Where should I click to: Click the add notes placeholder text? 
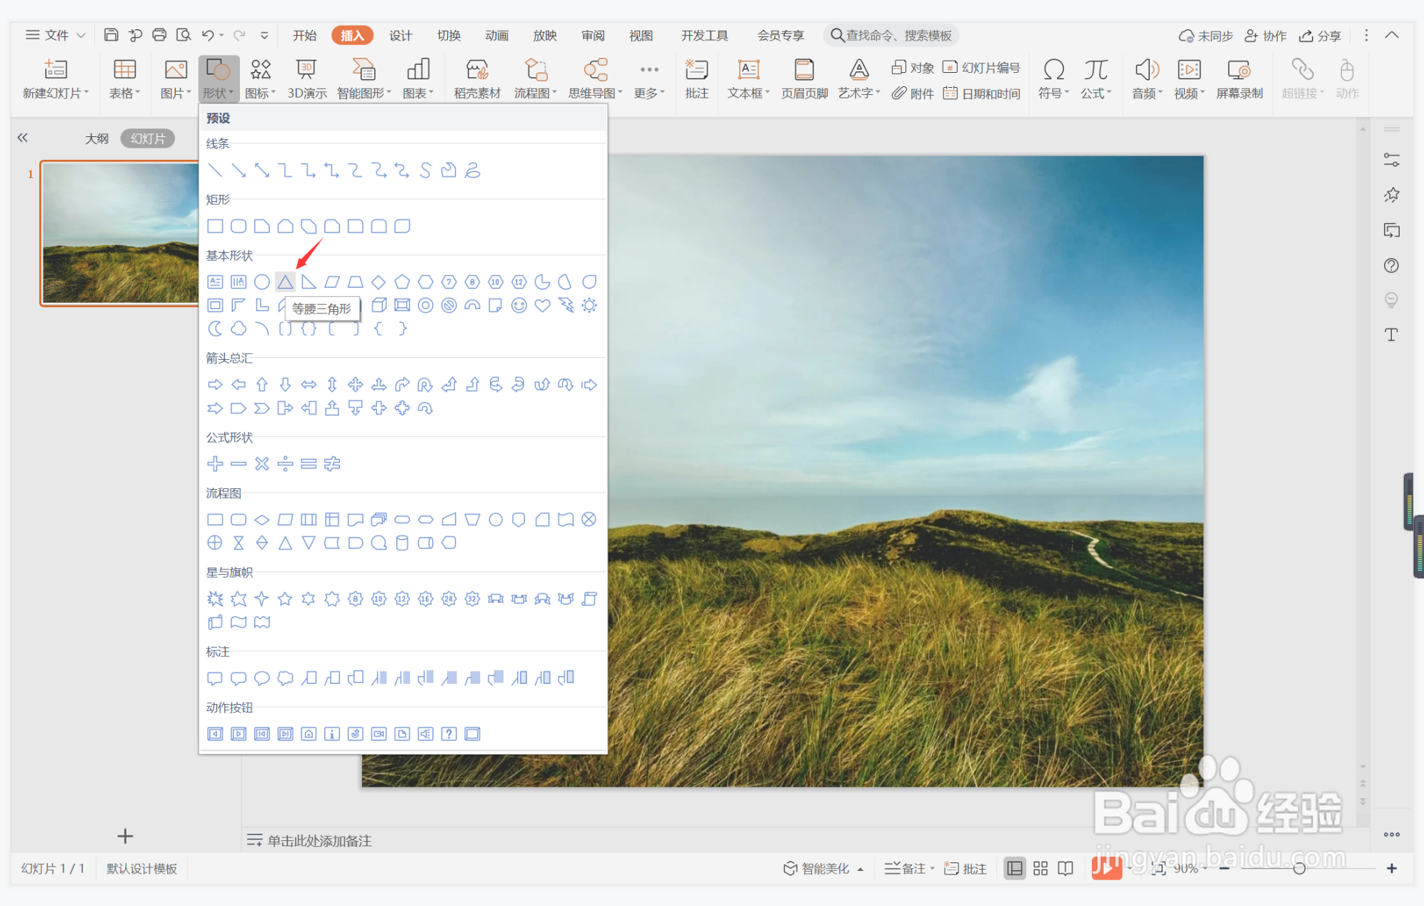[319, 840]
